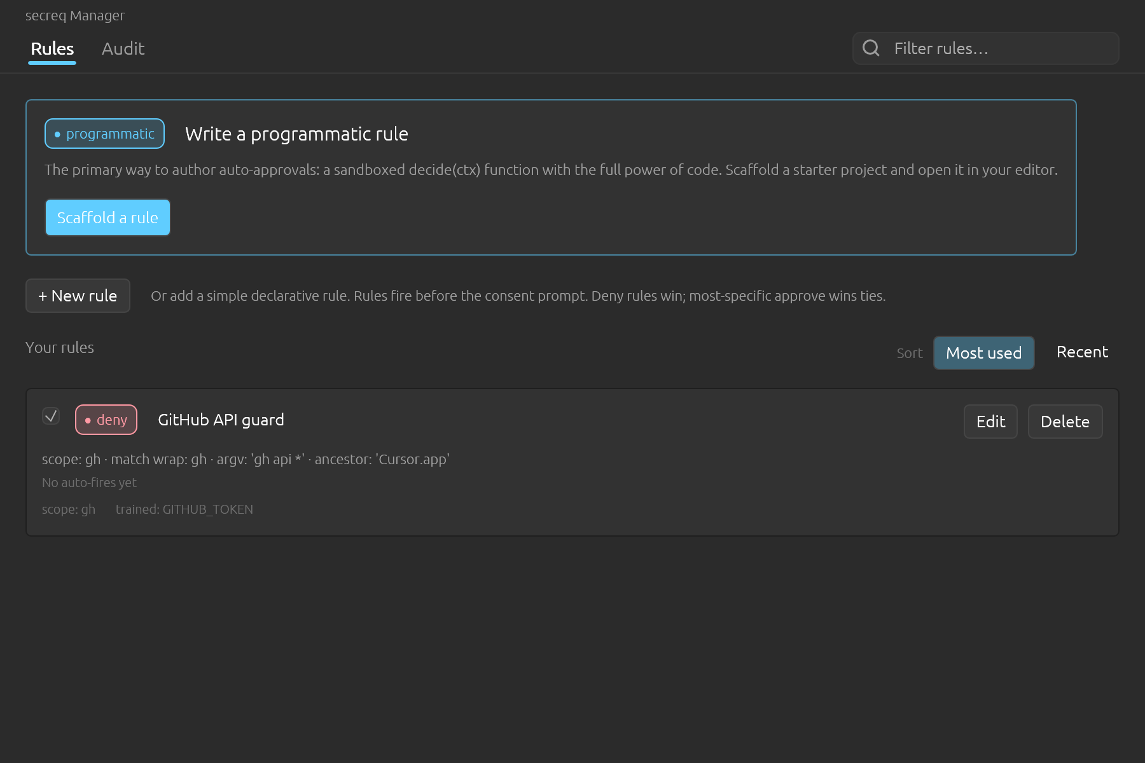
Task: Select the Rules tab
Action: [x=52, y=49]
